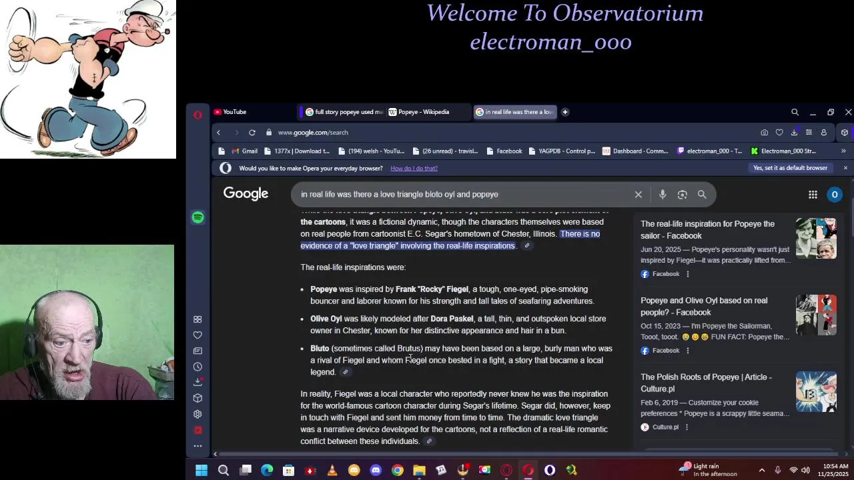
Task: Click Yes, set it as default browser
Action: pos(790,168)
